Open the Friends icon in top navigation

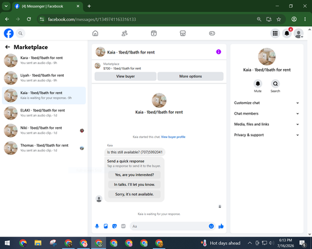click(x=124, y=33)
